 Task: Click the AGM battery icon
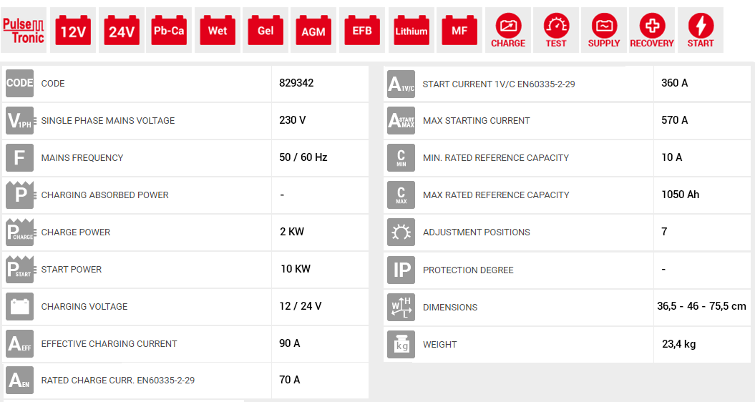pos(313,31)
